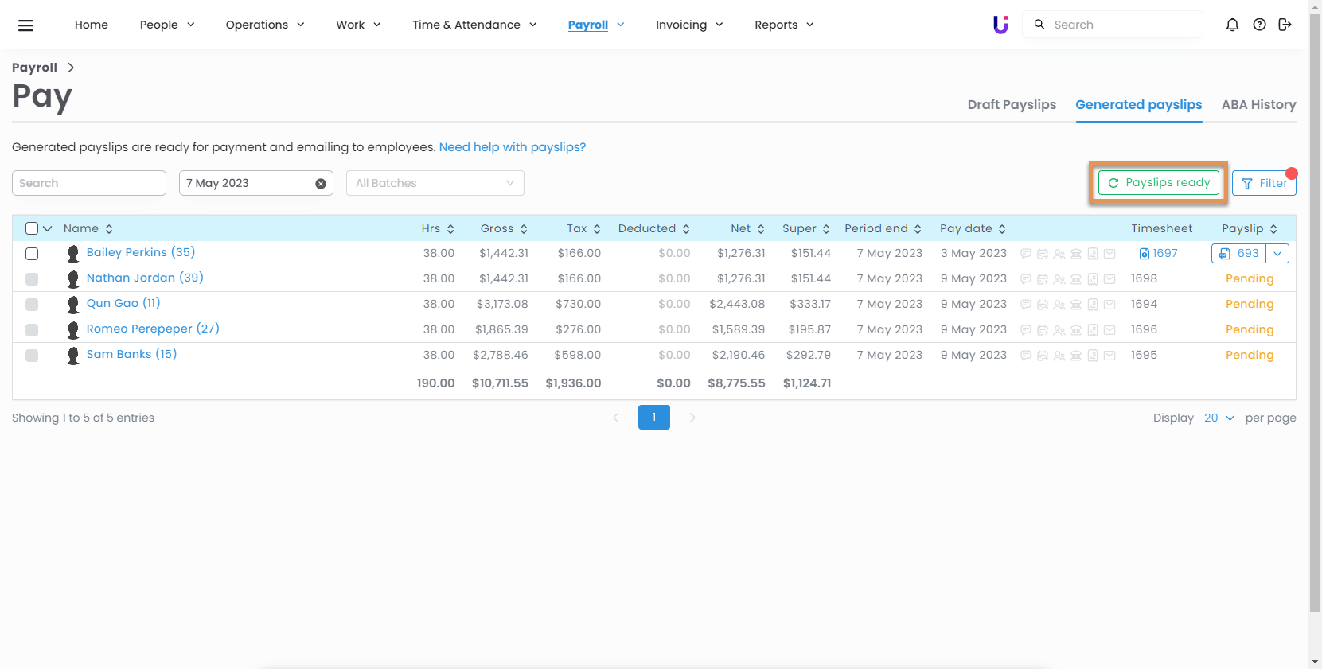Expand the All Batches dropdown

(x=435, y=183)
